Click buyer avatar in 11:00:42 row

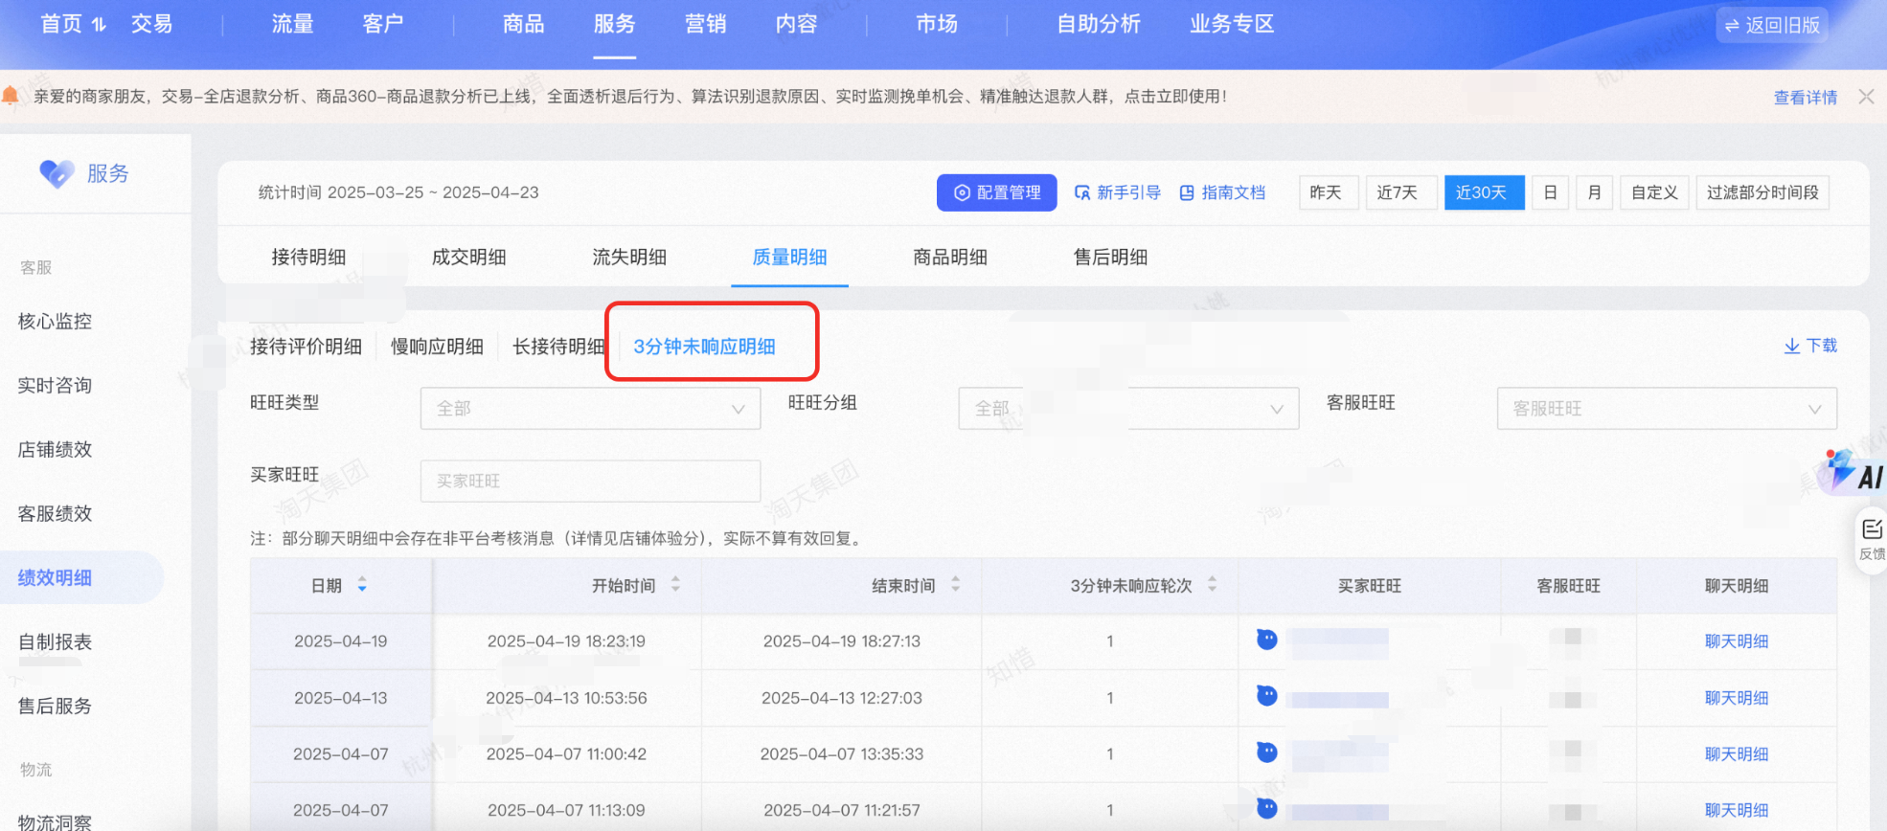tap(1267, 752)
